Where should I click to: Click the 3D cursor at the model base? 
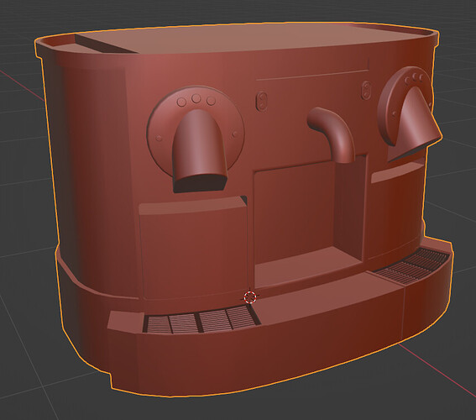coord(250,297)
